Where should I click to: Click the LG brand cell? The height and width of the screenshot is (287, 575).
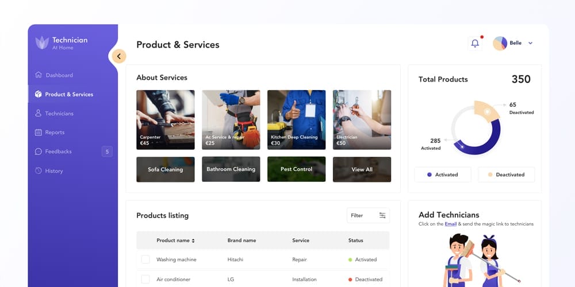coord(231,280)
